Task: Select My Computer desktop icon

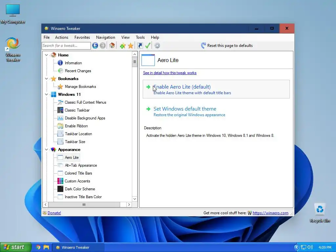Action: pyautogui.click(x=13, y=13)
